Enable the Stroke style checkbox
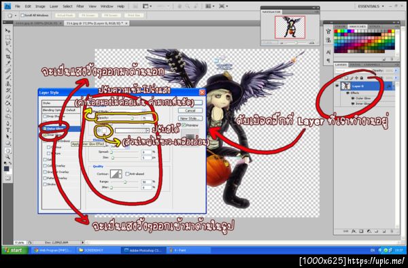 tap(45, 184)
